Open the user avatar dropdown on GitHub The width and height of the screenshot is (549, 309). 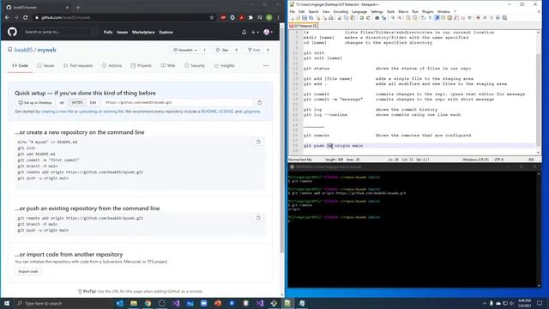(268, 33)
